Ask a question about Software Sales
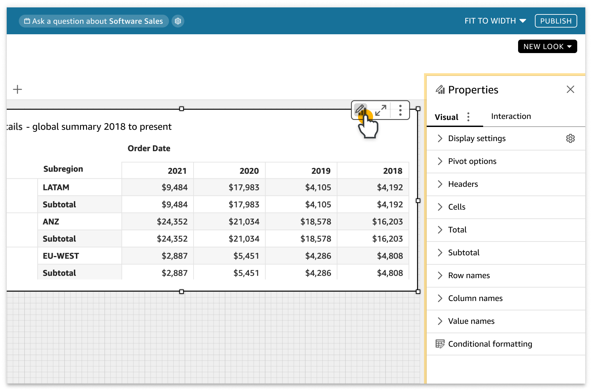The image size is (592, 391). pyautogui.click(x=94, y=21)
